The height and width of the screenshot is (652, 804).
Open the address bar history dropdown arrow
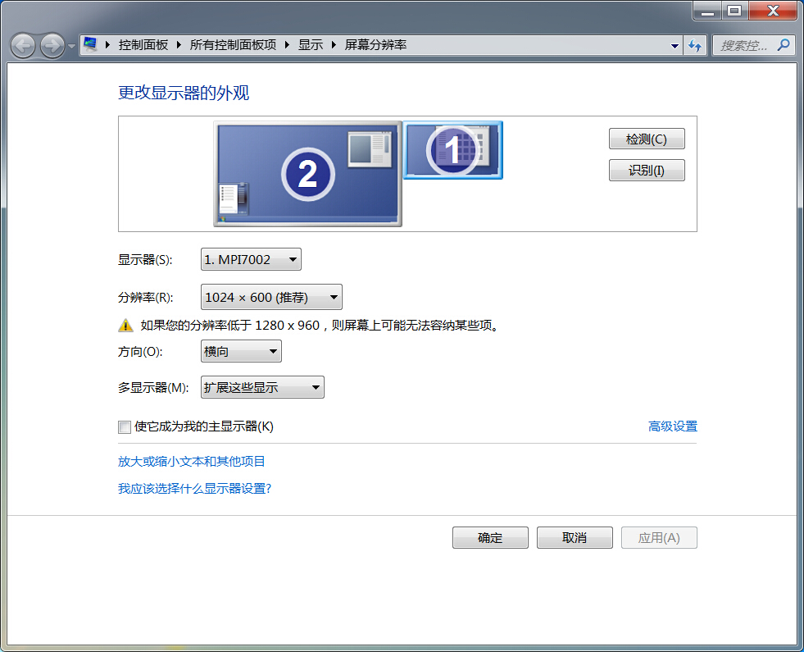click(x=675, y=46)
